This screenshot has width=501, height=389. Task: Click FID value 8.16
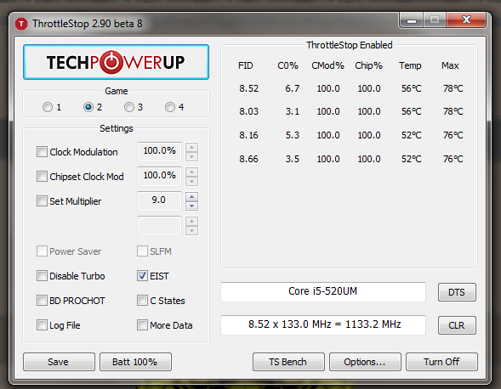point(249,135)
